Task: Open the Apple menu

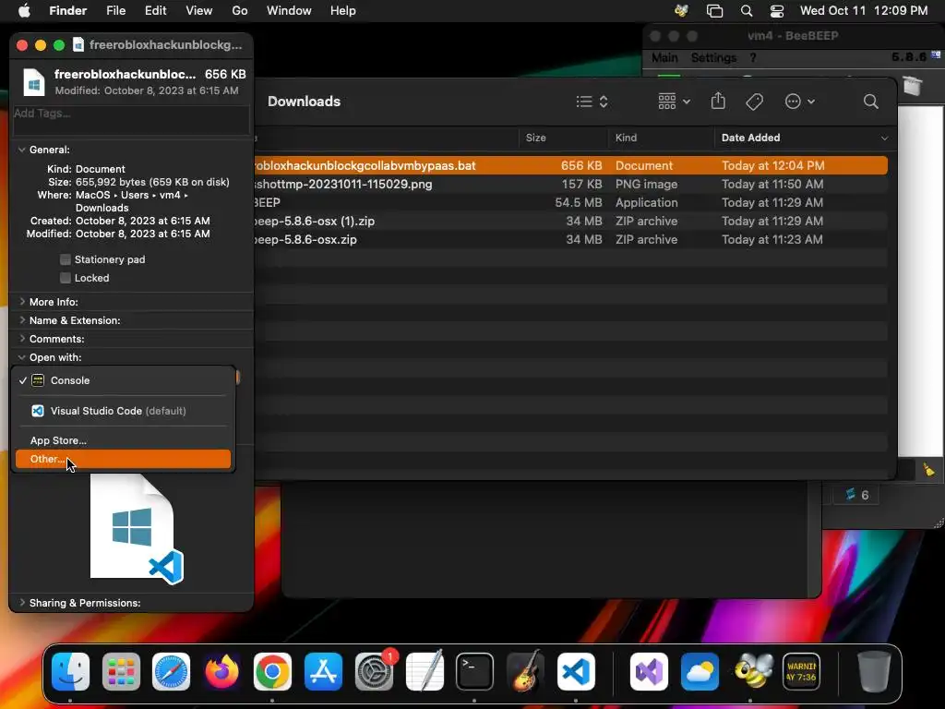Action: pyautogui.click(x=24, y=11)
